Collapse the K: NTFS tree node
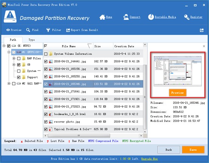 4,46
